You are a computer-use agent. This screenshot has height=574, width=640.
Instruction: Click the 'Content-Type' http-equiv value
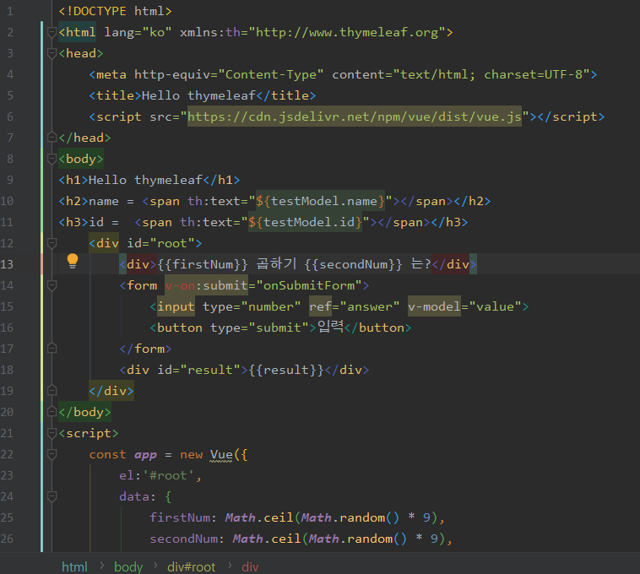271,74
